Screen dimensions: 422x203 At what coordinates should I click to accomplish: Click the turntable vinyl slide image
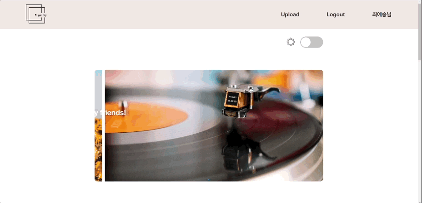click(214, 126)
